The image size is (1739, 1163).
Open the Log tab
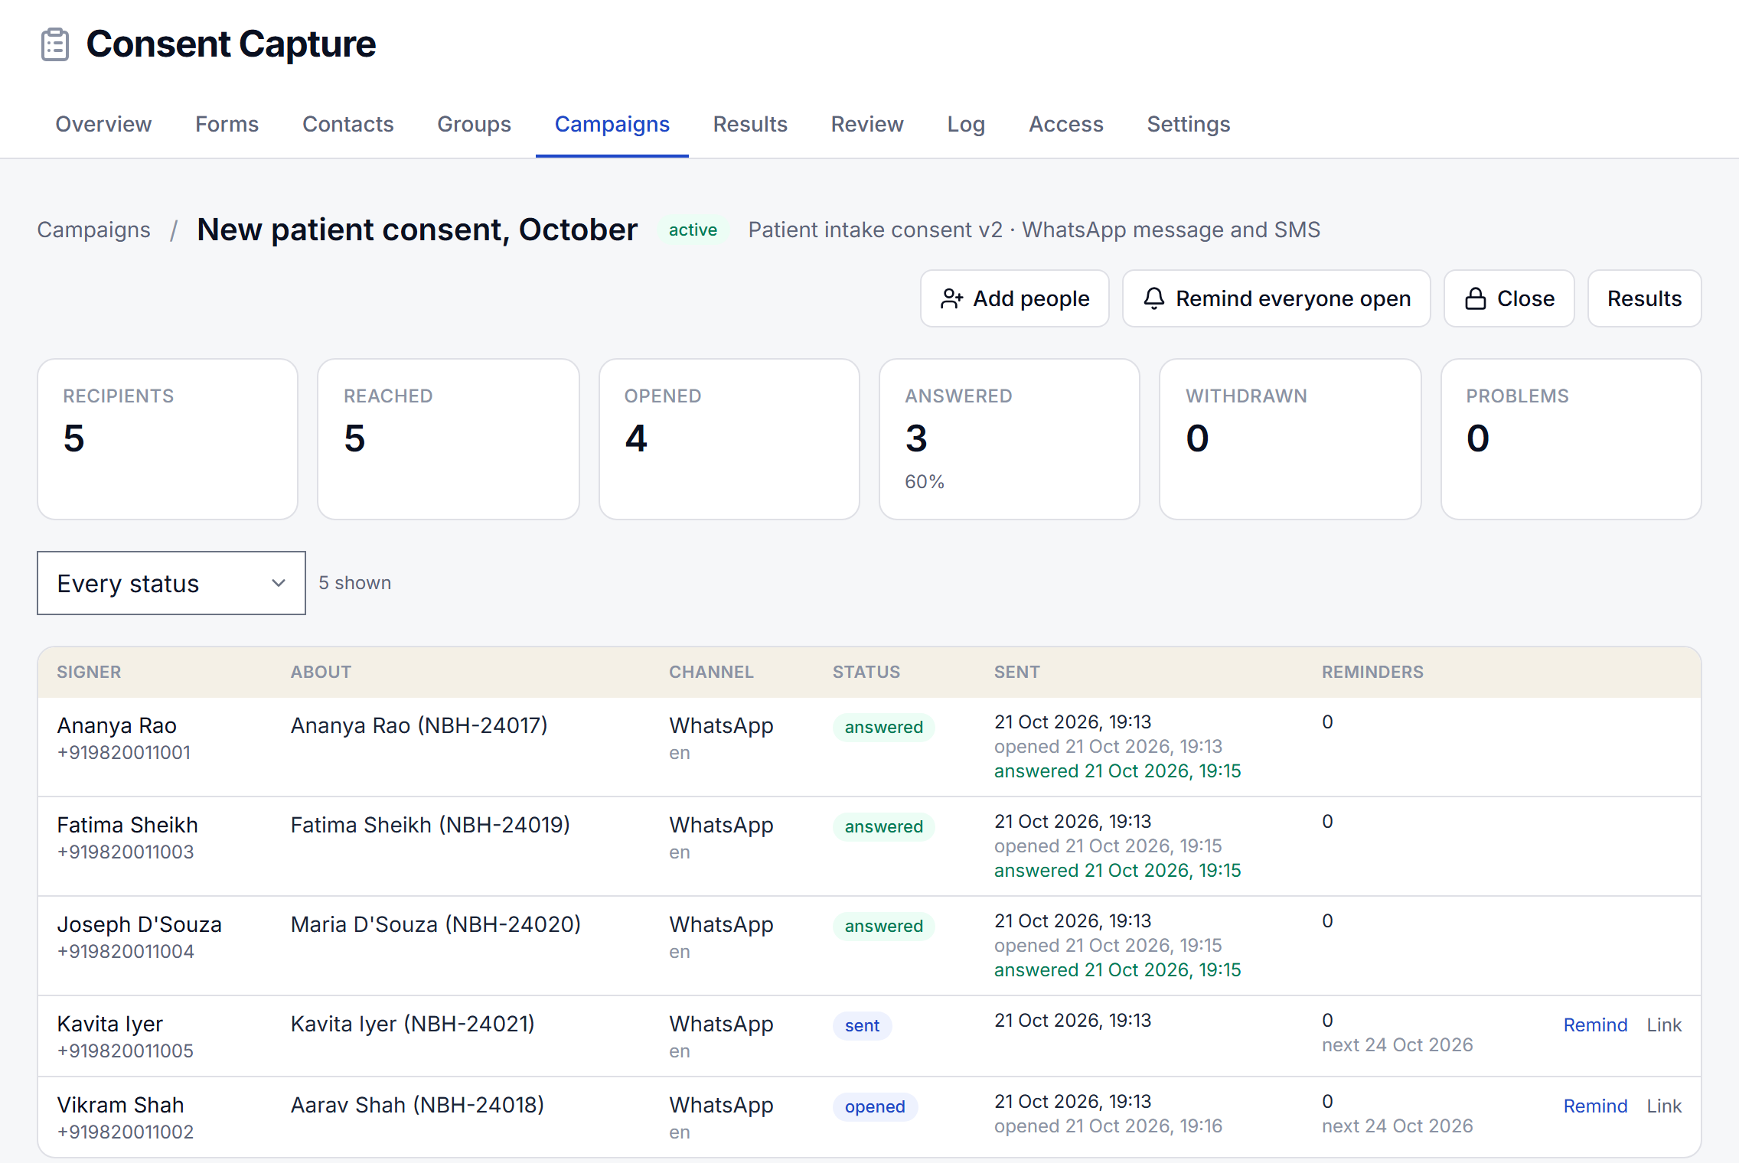(966, 124)
